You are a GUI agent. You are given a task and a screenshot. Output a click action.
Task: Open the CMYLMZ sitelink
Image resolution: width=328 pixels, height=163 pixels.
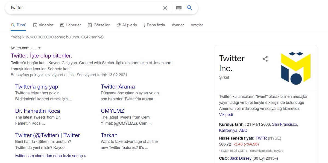(x=113, y=111)
